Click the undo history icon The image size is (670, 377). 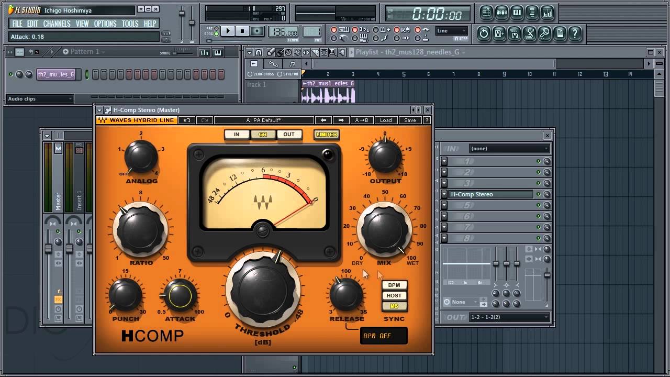coord(484,34)
